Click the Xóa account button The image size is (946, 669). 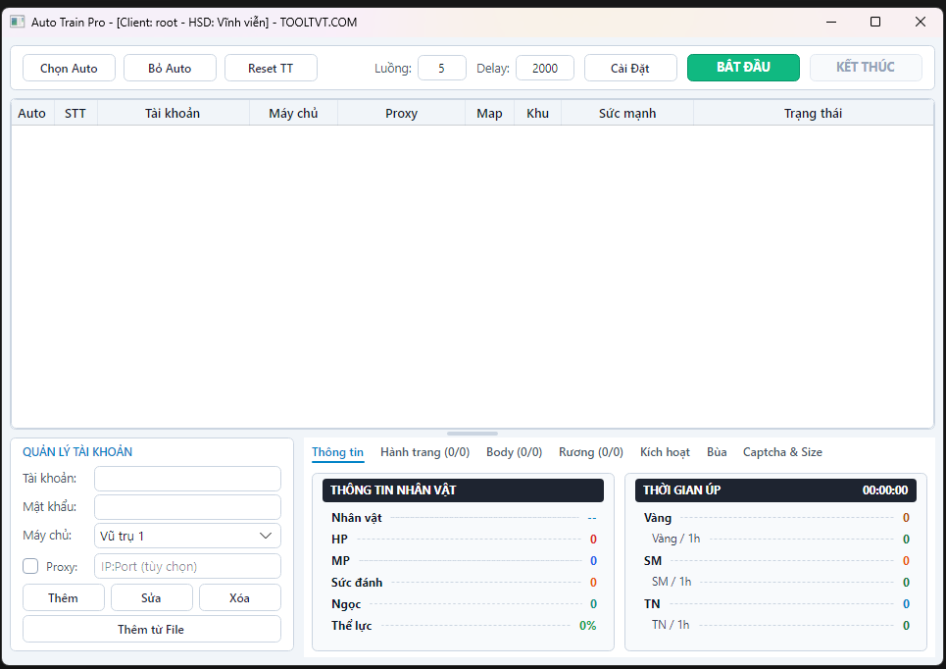[x=239, y=597]
